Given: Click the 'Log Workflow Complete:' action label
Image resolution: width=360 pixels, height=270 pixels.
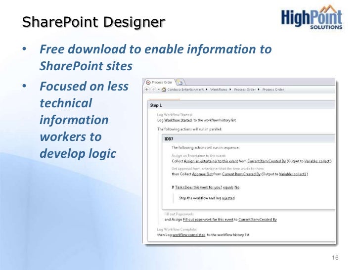Looking at the screenshot, I should [x=177, y=229].
